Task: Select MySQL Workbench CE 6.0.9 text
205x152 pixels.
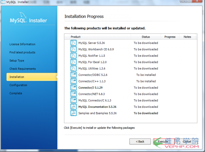Action: pos(96,49)
